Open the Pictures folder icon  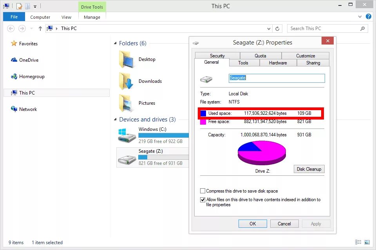126,103
